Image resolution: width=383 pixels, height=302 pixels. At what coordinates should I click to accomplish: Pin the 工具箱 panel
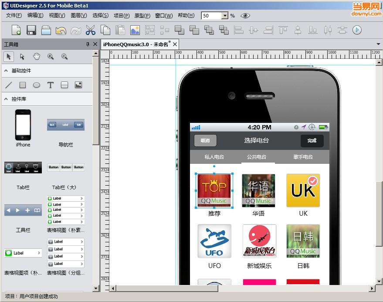click(88, 44)
